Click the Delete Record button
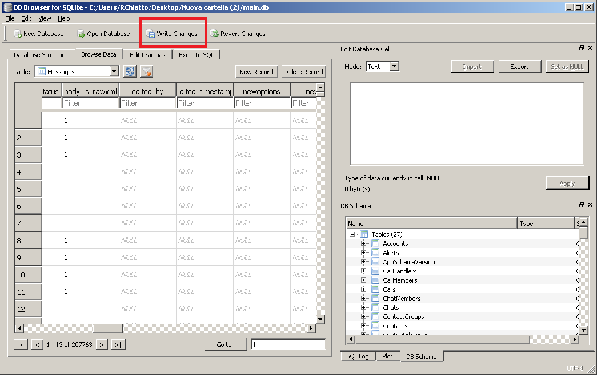Viewport: 597px width, 375px height. coord(303,72)
